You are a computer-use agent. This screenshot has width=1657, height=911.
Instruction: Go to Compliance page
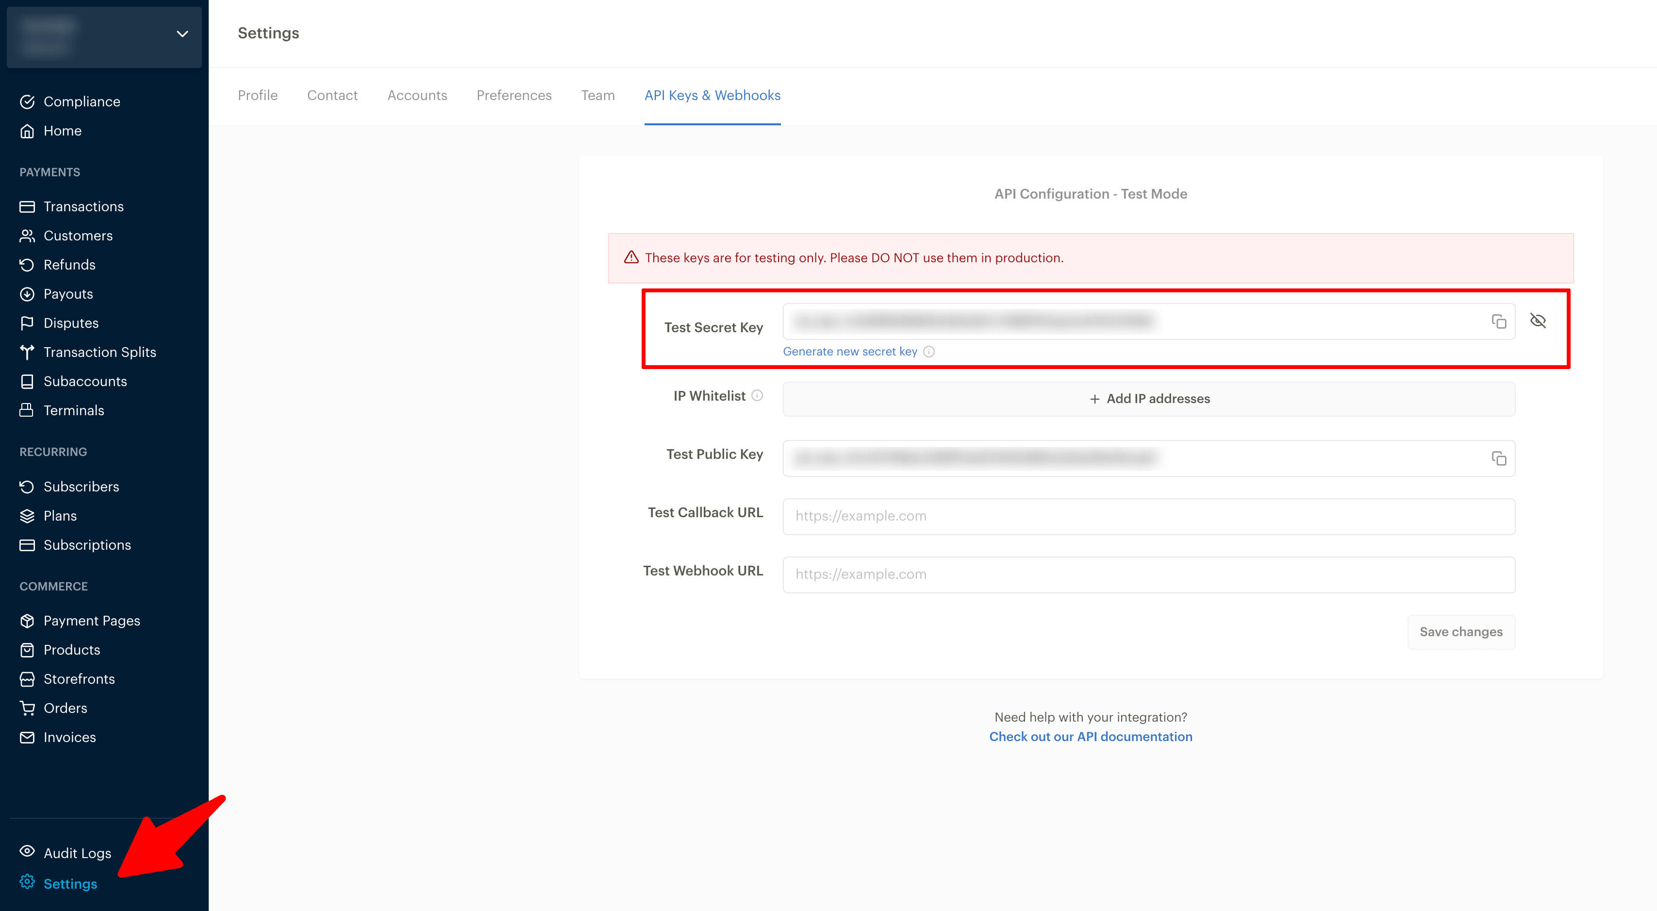pos(82,101)
